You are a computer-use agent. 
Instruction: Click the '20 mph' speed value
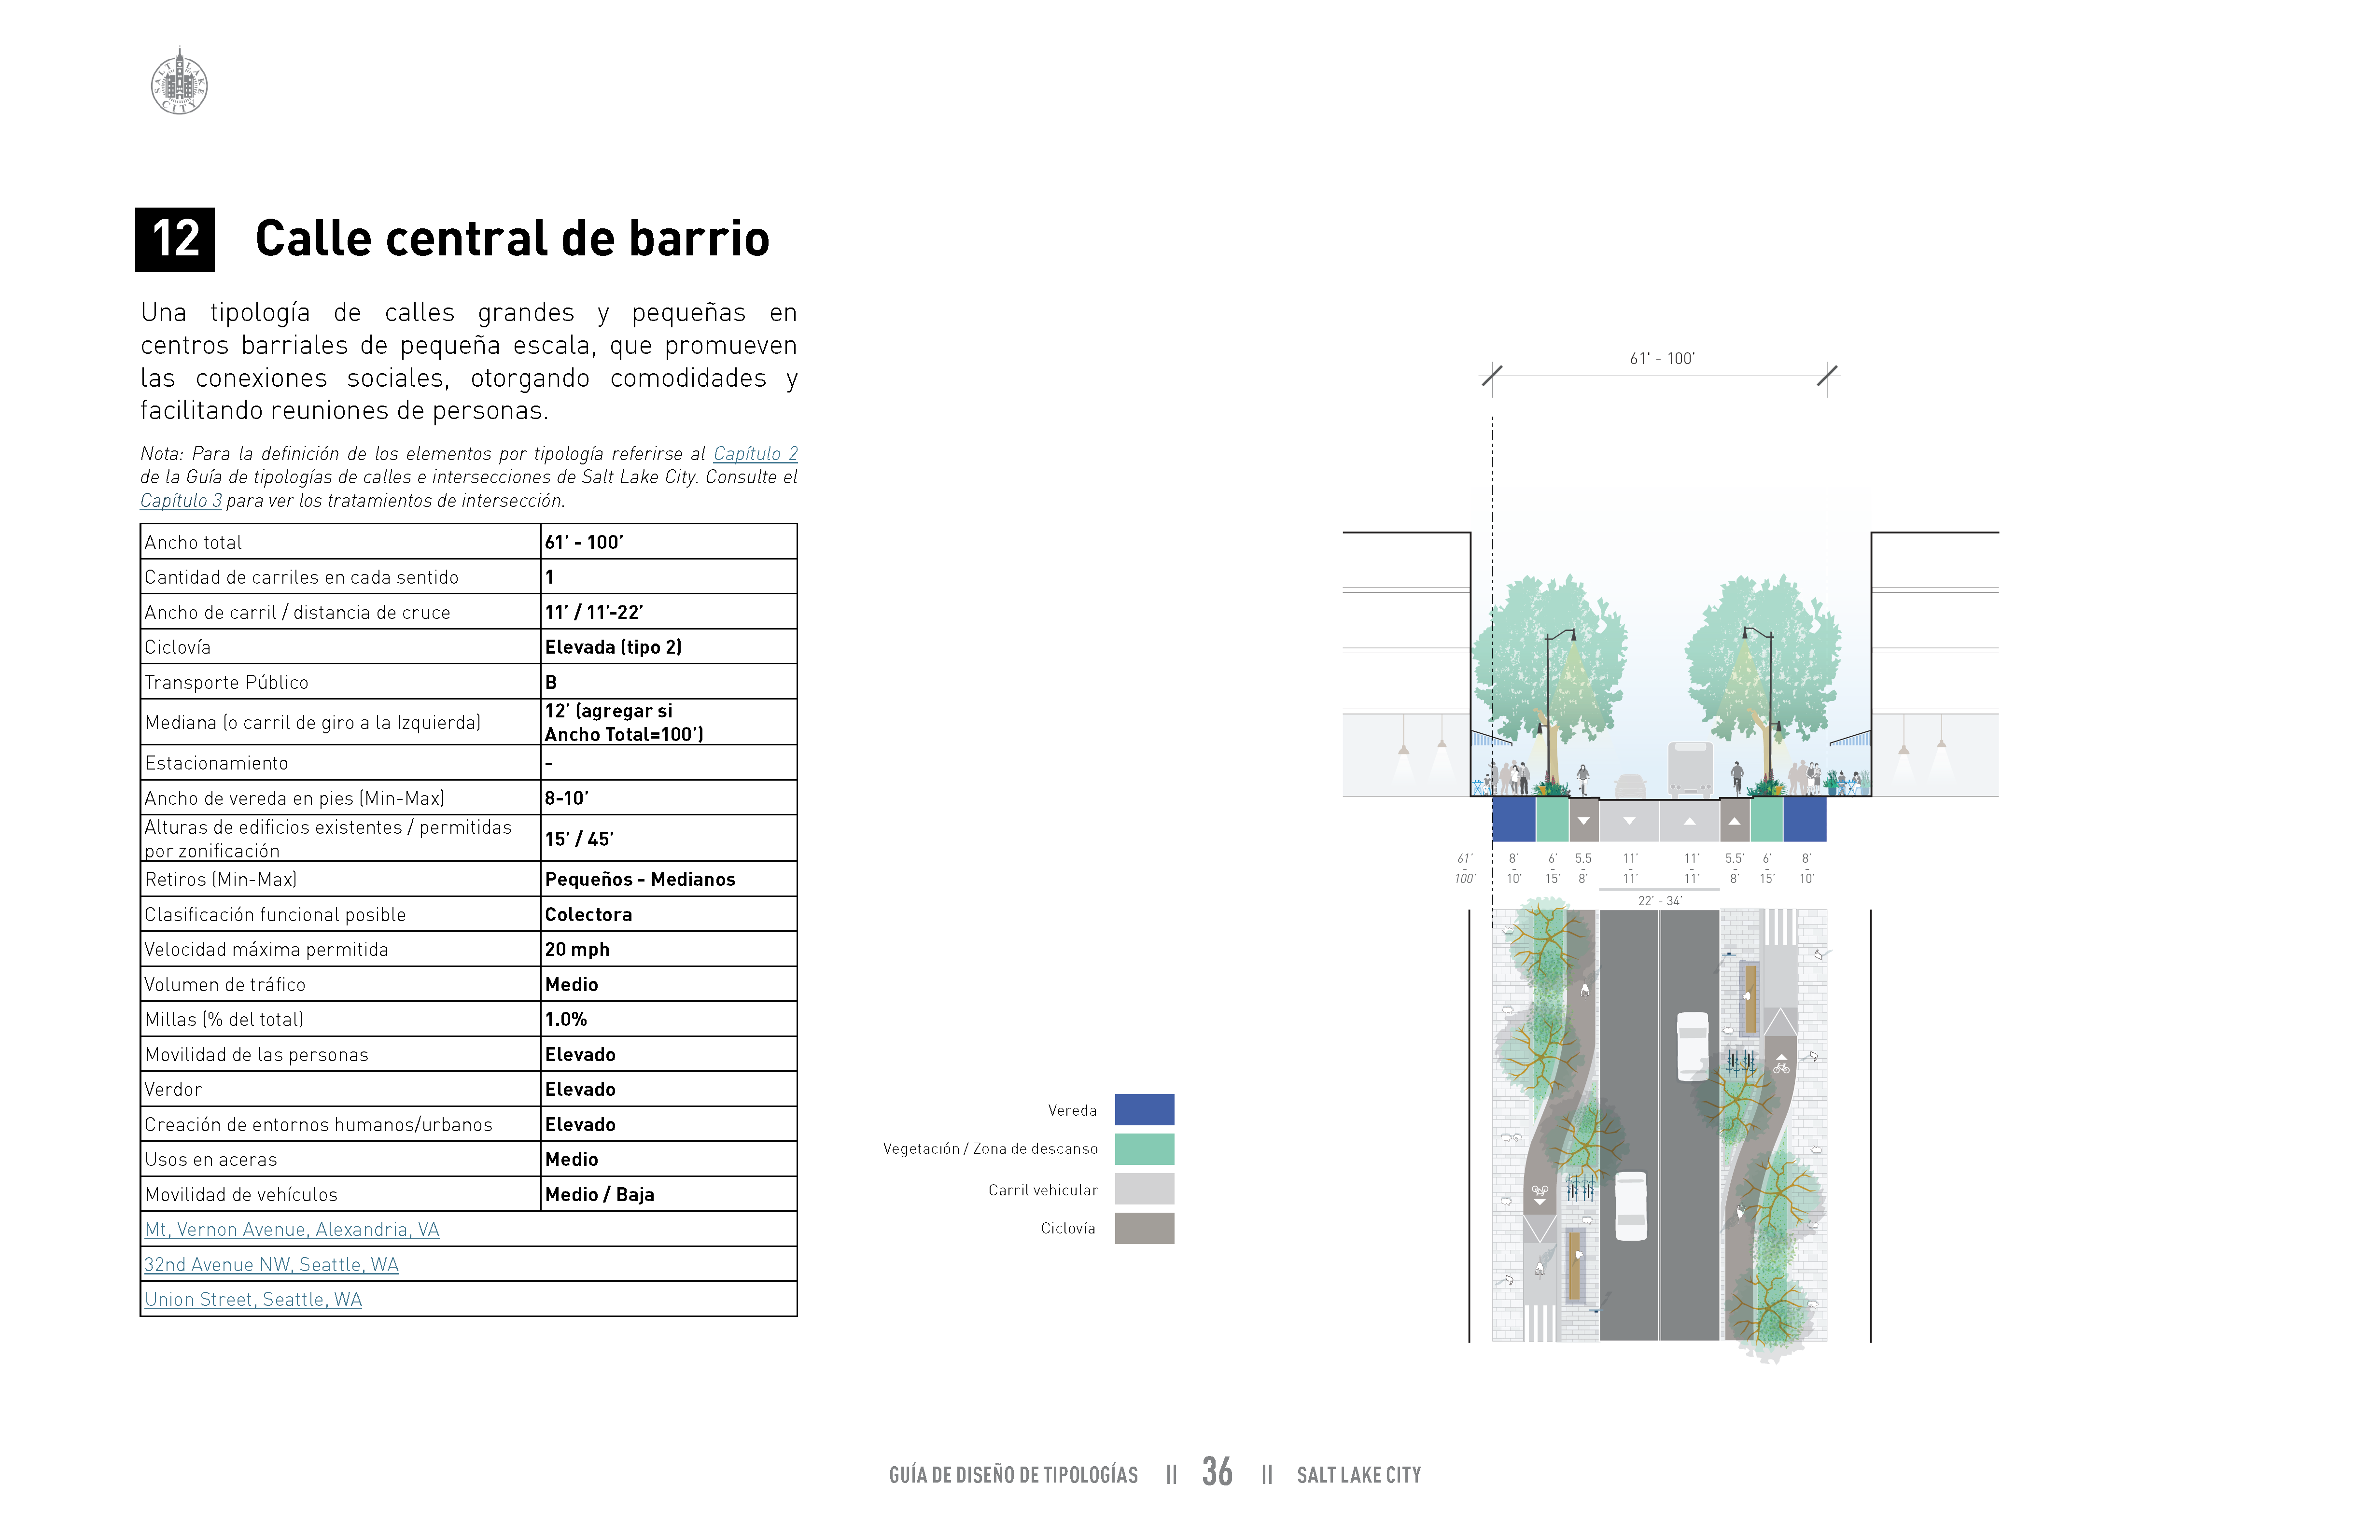577,950
